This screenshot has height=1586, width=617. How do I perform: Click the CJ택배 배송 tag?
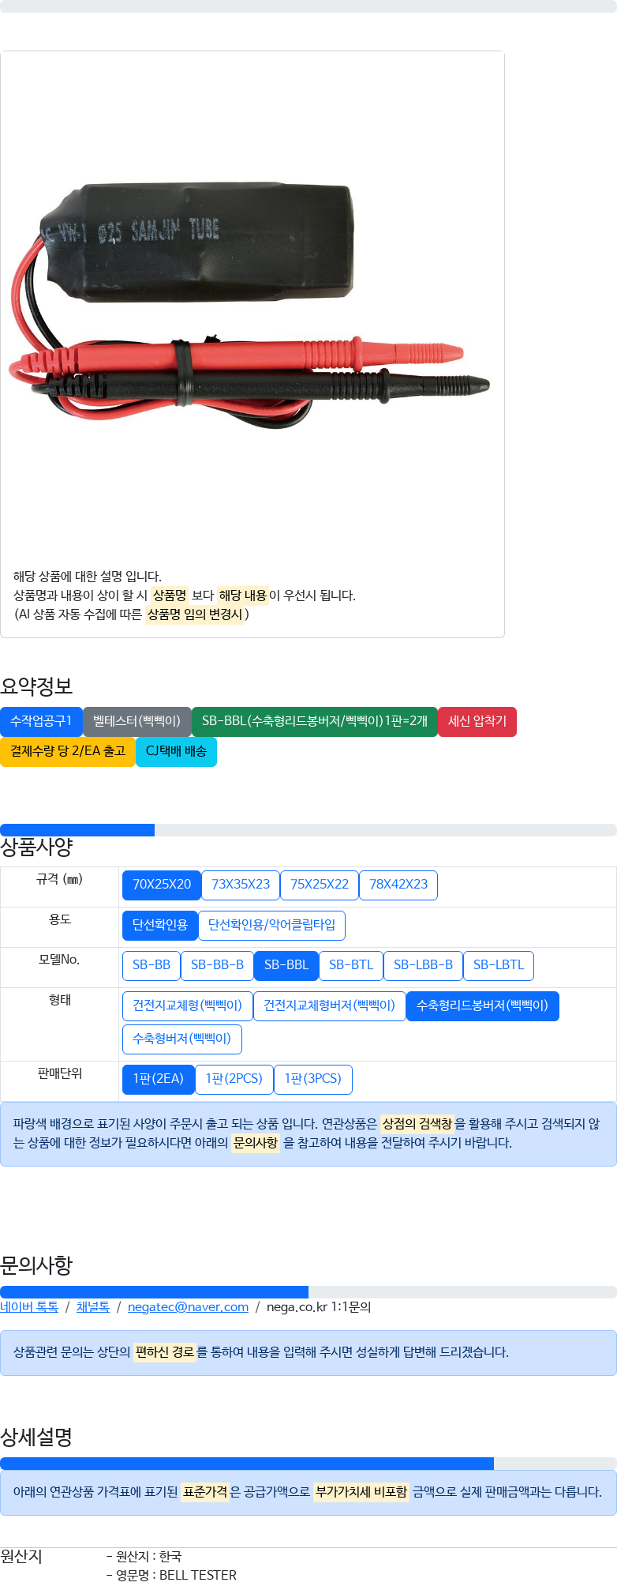[x=177, y=751]
